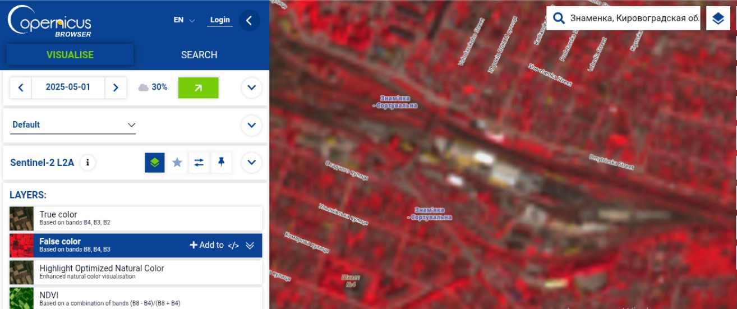The height and width of the screenshot is (309, 737).
Task: Open the map layers button at top-right
Action: point(718,19)
